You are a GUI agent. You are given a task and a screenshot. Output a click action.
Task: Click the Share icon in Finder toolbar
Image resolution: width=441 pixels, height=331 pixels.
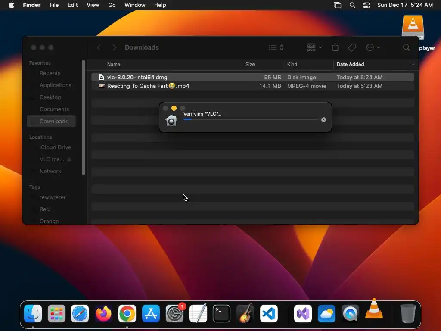(x=335, y=47)
